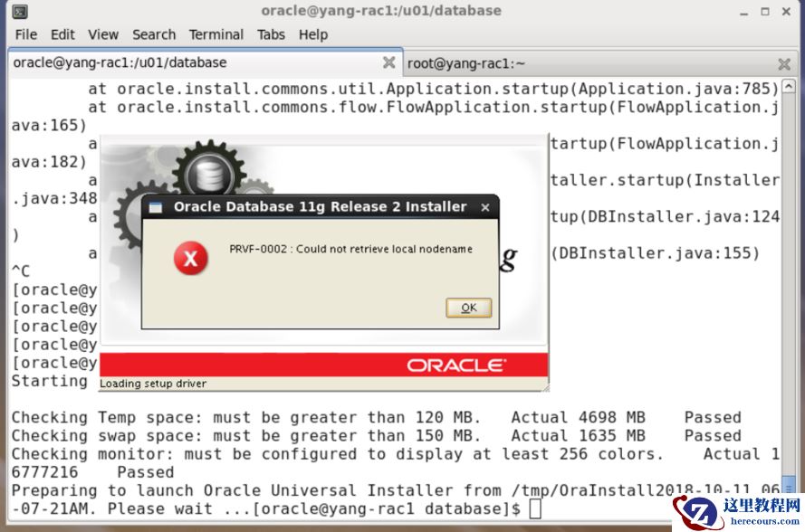The width and height of the screenshot is (805, 532).
Task: Close the root@yang-rac1:~ tab via its X
Action: point(783,63)
